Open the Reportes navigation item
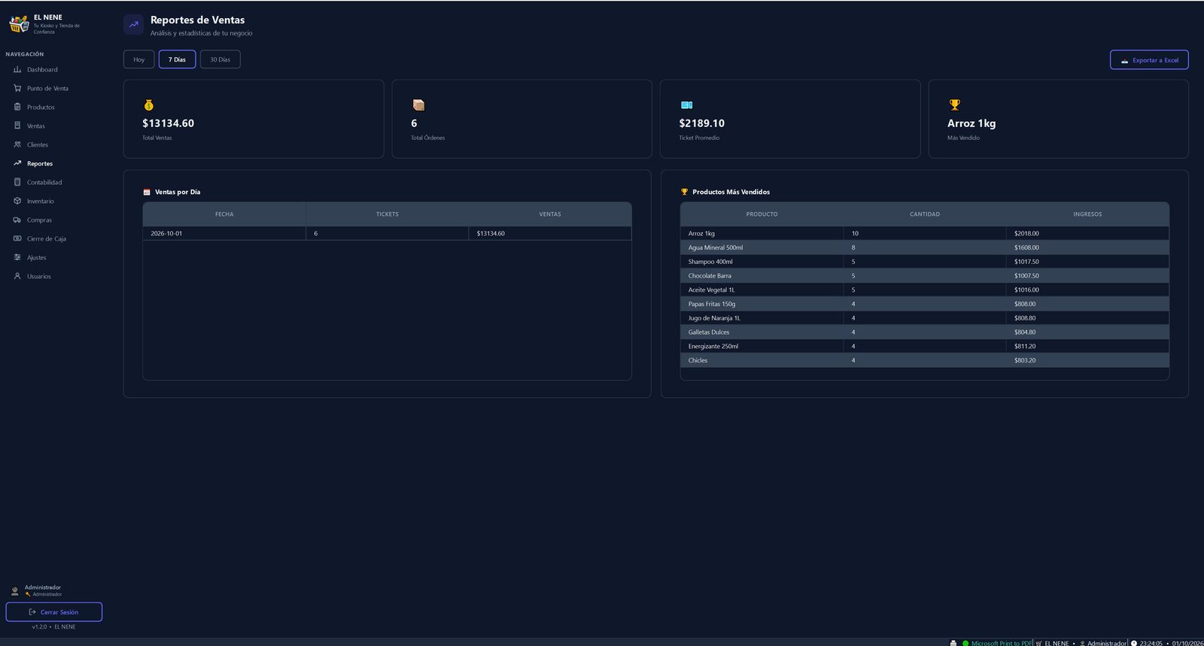The height and width of the screenshot is (646, 1204). [x=54, y=163]
